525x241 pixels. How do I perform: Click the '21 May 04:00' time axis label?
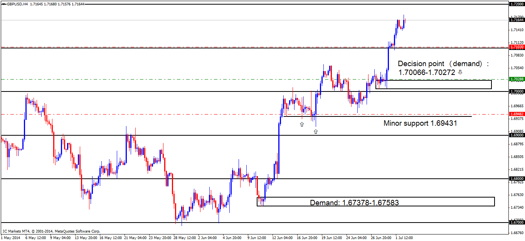pos(135,238)
